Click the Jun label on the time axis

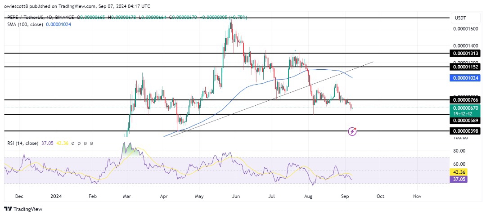pyautogui.click(x=236, y=197)
